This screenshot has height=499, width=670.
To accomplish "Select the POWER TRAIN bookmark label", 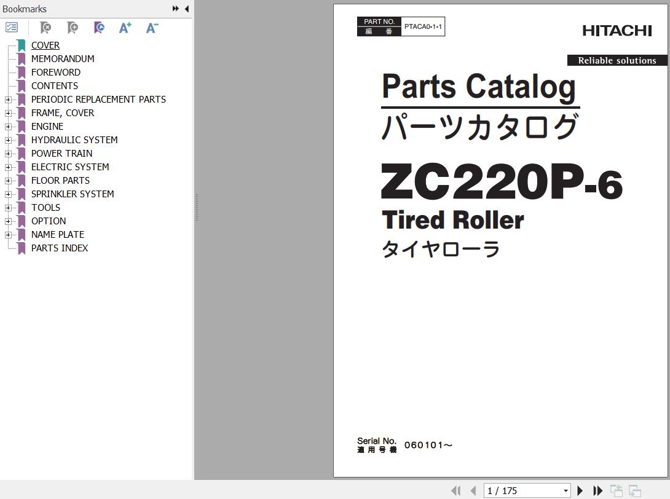I will coord(61,154).
